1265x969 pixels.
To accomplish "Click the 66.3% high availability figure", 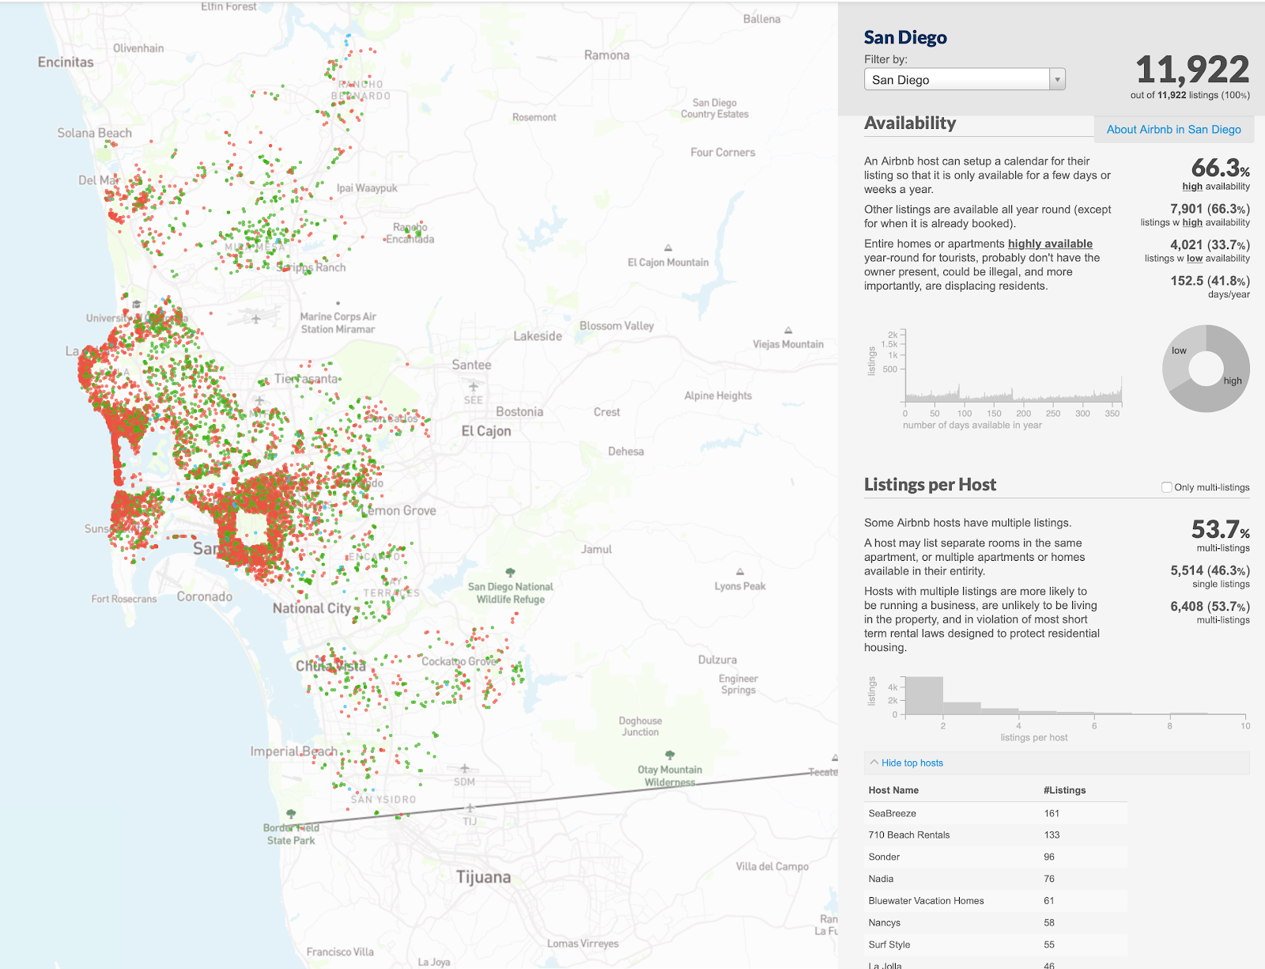I will click(x=1221, y=168).
